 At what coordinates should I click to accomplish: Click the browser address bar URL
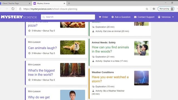tap(50, 9)
